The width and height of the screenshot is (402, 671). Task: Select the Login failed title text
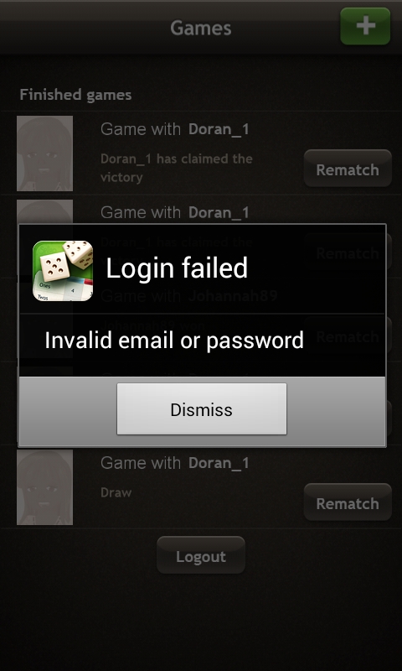pos(177,268)
